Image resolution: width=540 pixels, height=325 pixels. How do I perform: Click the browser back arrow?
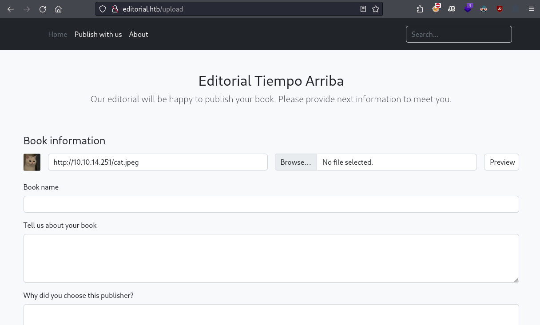point(11,9)
